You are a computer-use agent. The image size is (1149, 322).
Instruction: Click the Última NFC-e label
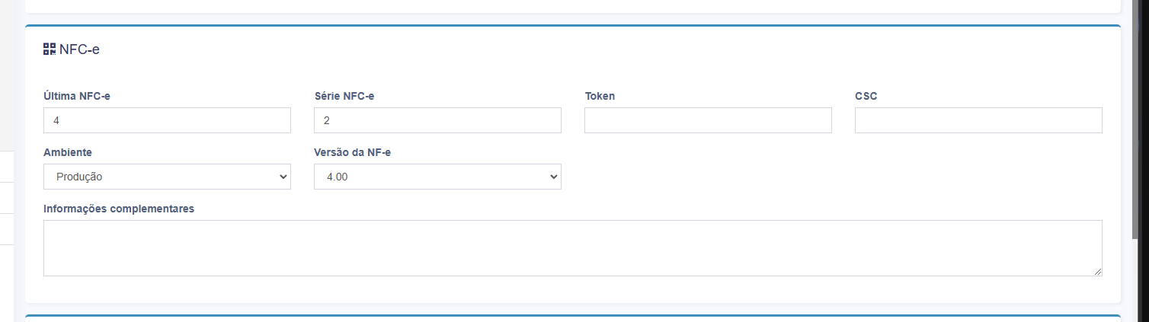click(77, 96)
